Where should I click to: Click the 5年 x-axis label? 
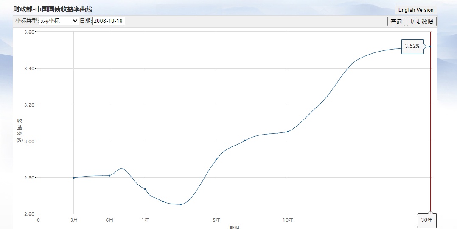click(216, 220)
